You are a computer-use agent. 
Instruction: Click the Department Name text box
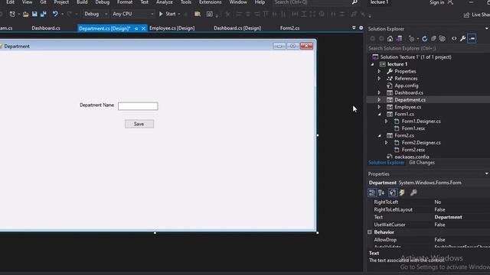click(138, 106)
